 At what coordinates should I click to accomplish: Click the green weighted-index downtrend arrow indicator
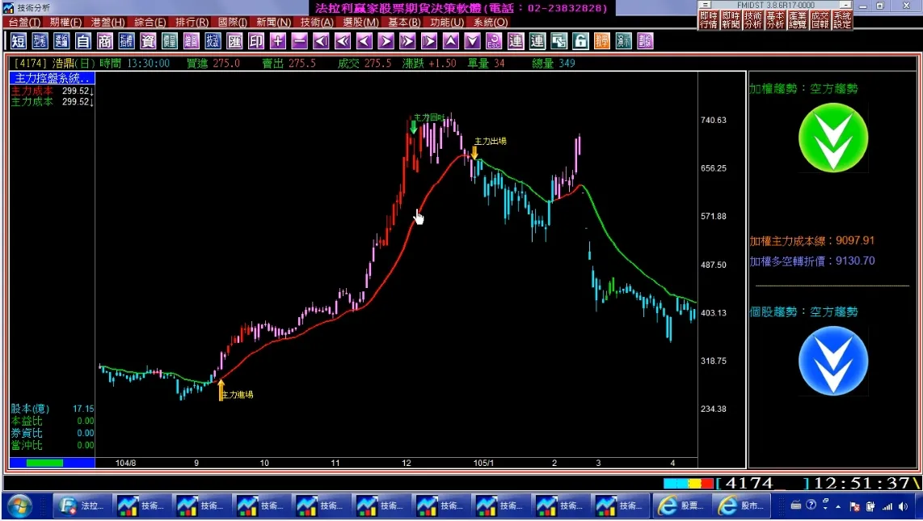[x=833, y=138]
